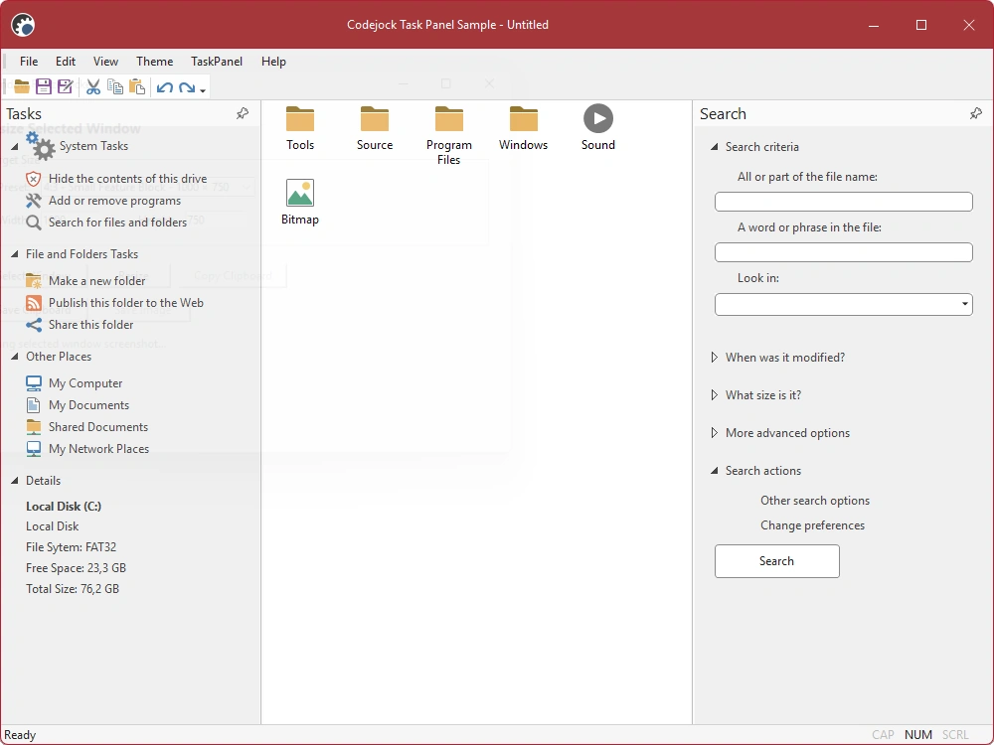Select the Sound play item
Image resolution: width=994 pixels, height=745 pixels.
598,128
